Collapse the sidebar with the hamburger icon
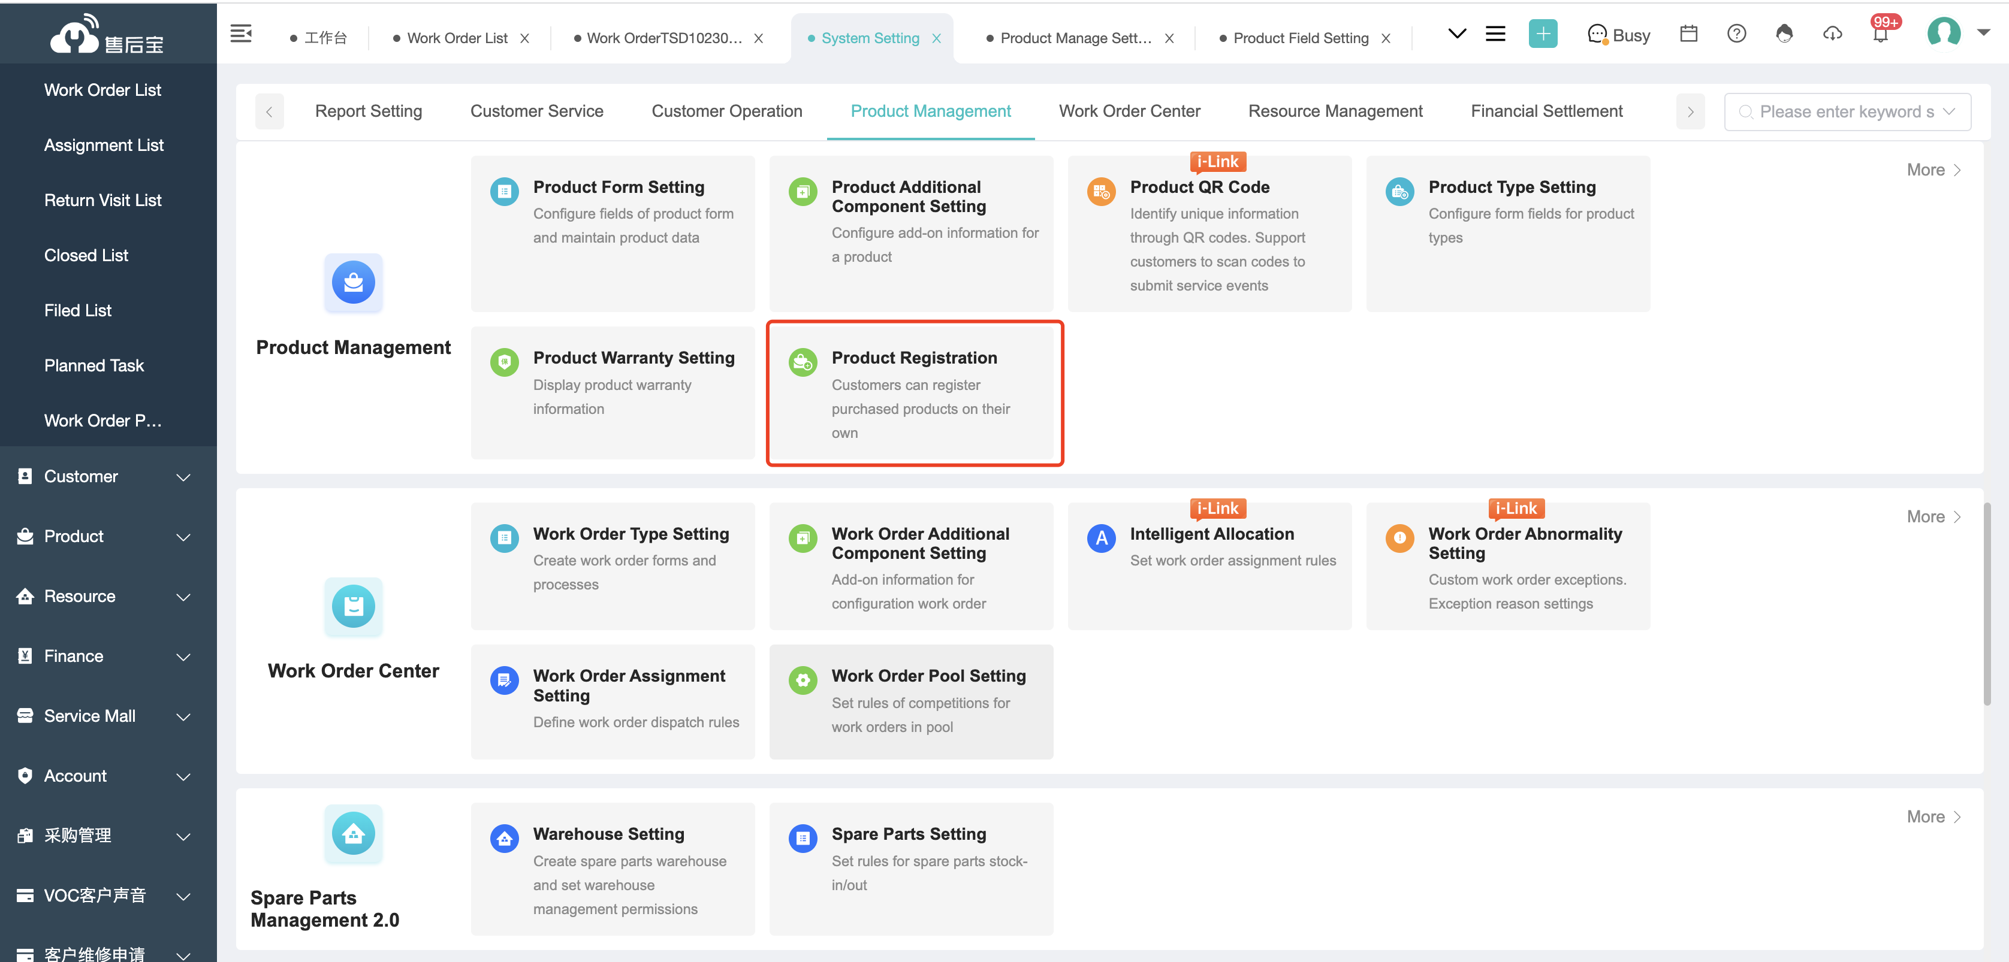 tap(241, 34)
